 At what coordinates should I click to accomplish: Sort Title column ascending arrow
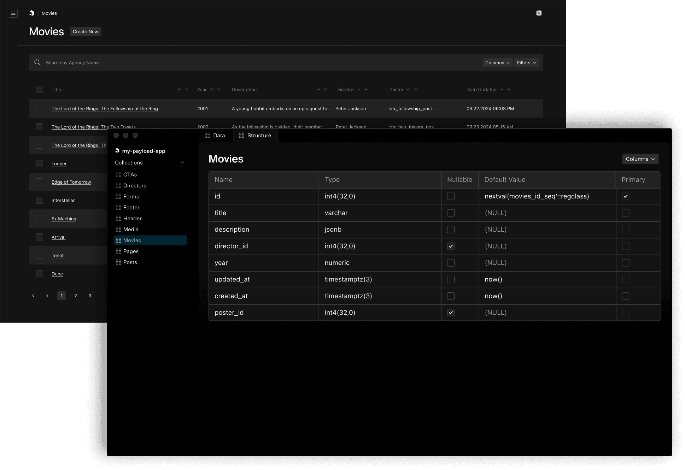tap(179, 89)
